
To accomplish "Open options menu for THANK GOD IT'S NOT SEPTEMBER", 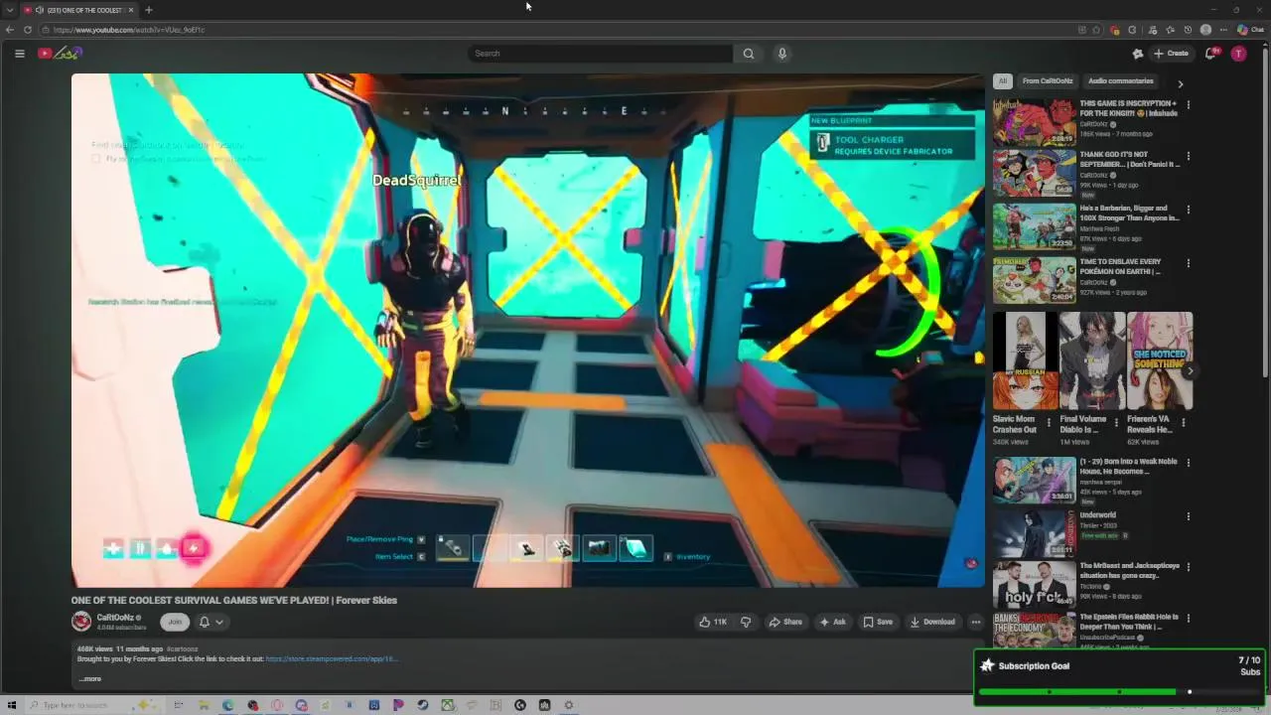I will pyautogui.click(x=1189, y=156).
